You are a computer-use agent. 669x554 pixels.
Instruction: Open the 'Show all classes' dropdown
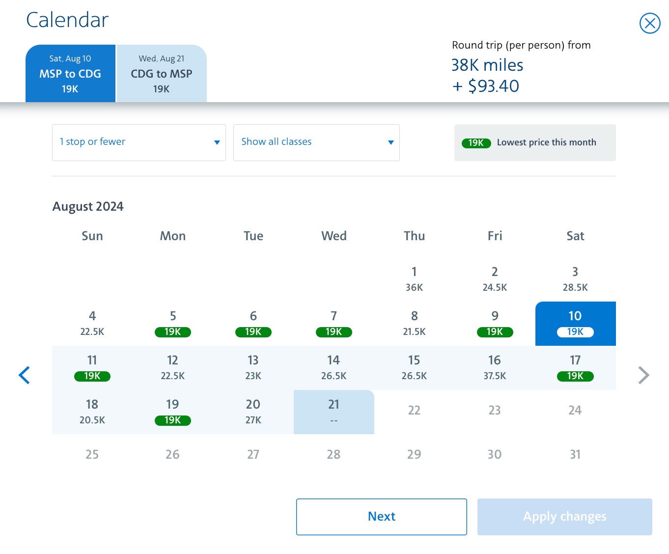pos(316,142)
